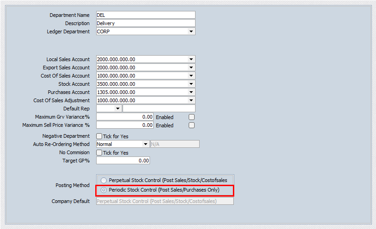Select Perpetual Stock Control radio button
The height and width of the screenshot is (229, 376).
[104, 180]
